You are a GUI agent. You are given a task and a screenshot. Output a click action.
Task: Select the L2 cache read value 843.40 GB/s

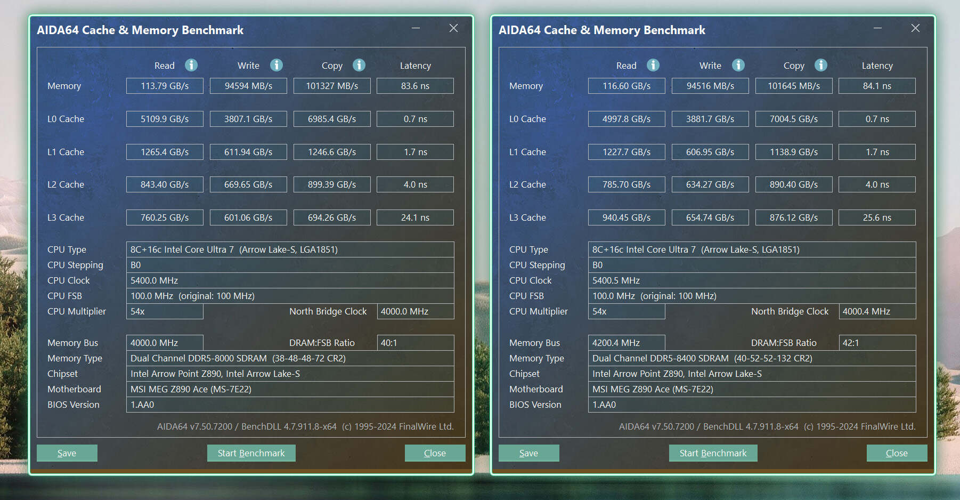coord(165,184)
